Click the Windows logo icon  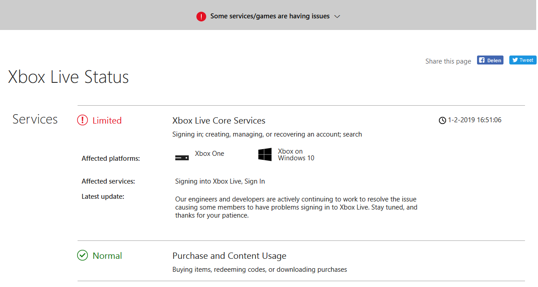tap(265, 154)
